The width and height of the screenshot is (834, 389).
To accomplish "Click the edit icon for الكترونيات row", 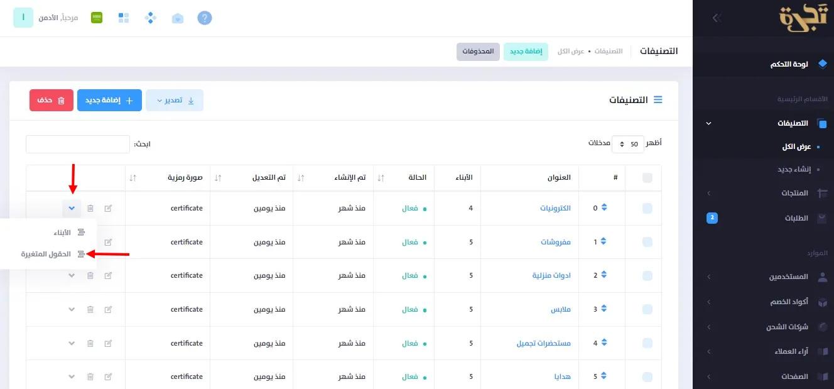I will point(108,208).
